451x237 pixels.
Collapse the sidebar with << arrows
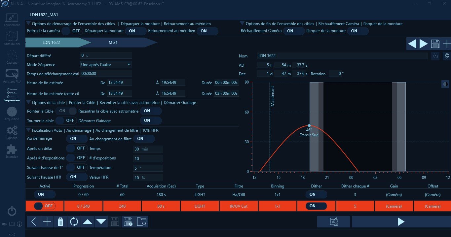[x=12, y=234]
